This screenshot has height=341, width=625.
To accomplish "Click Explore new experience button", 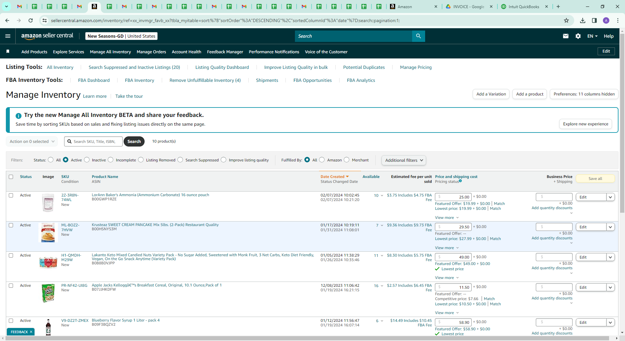I will (586, 124).
